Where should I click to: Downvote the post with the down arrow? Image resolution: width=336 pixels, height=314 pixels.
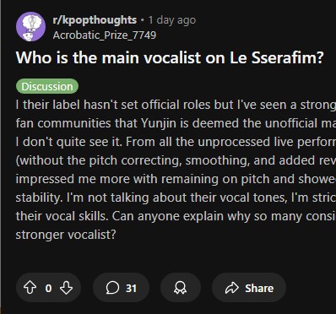(66, 288)
